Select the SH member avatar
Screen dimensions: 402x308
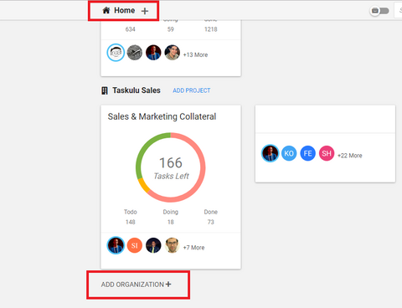click(327, 153)
